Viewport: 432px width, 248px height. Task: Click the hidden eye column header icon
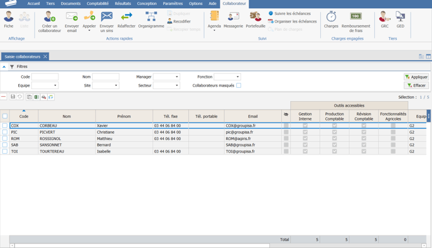pyautogui.click(x=286, y=114)
